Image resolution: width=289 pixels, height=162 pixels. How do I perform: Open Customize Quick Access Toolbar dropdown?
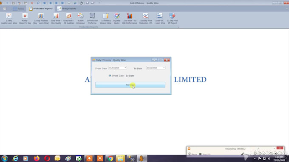tap(99, 3)
